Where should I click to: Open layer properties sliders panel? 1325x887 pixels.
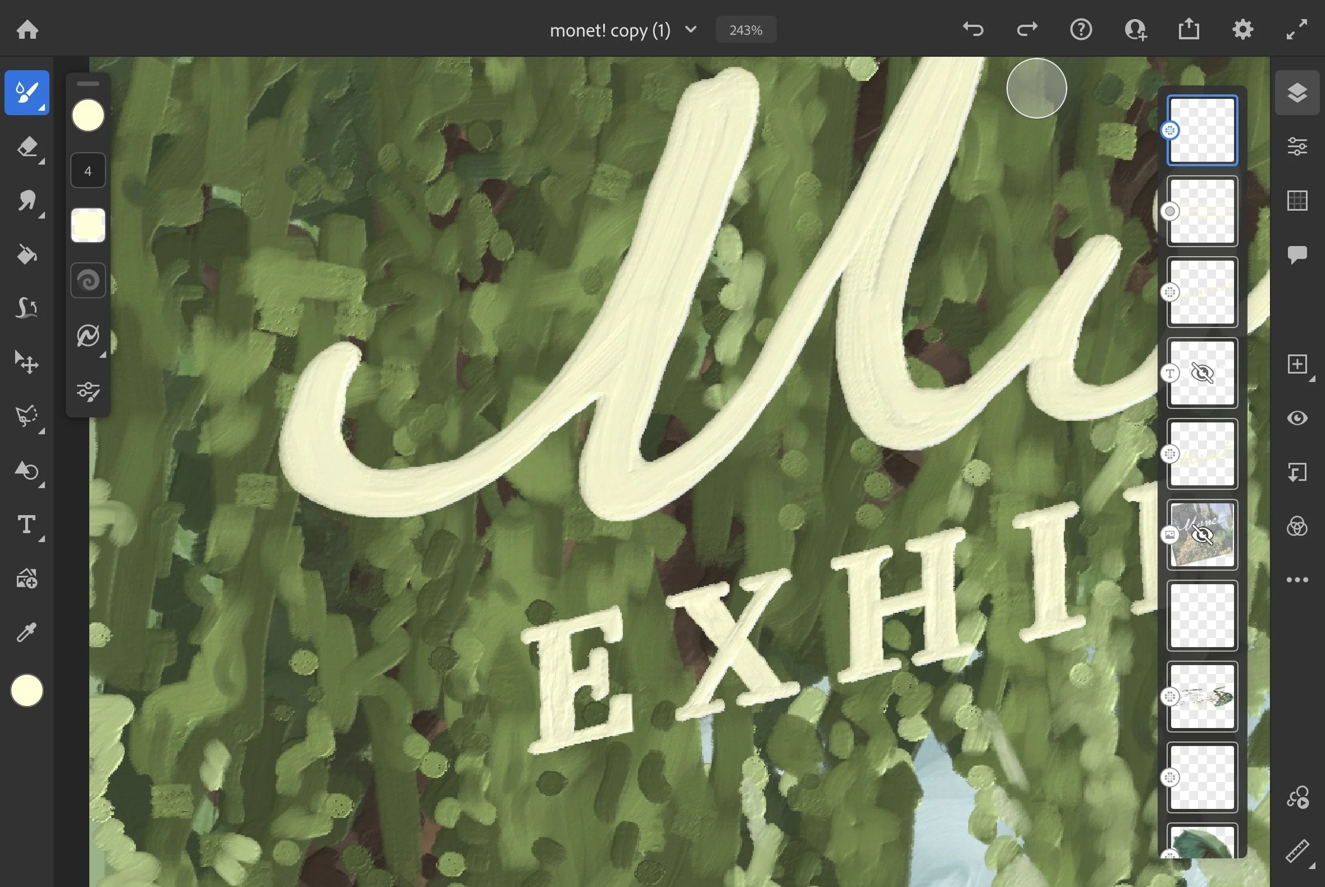(x=1297, y=147)
